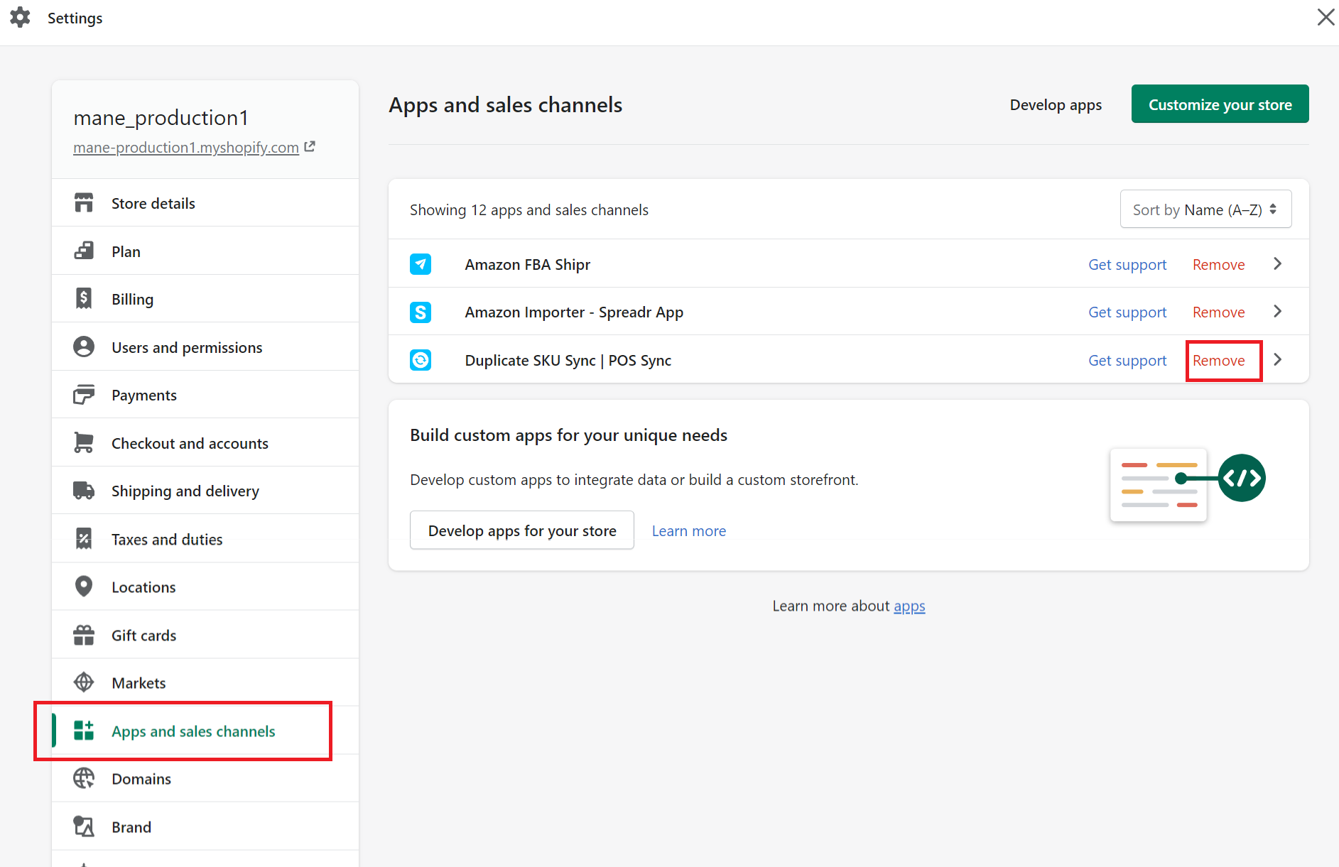1339x867 pixels.
Task: Expand Duplicate SKU Sync row chevron
Action: tap(1277, 360)
